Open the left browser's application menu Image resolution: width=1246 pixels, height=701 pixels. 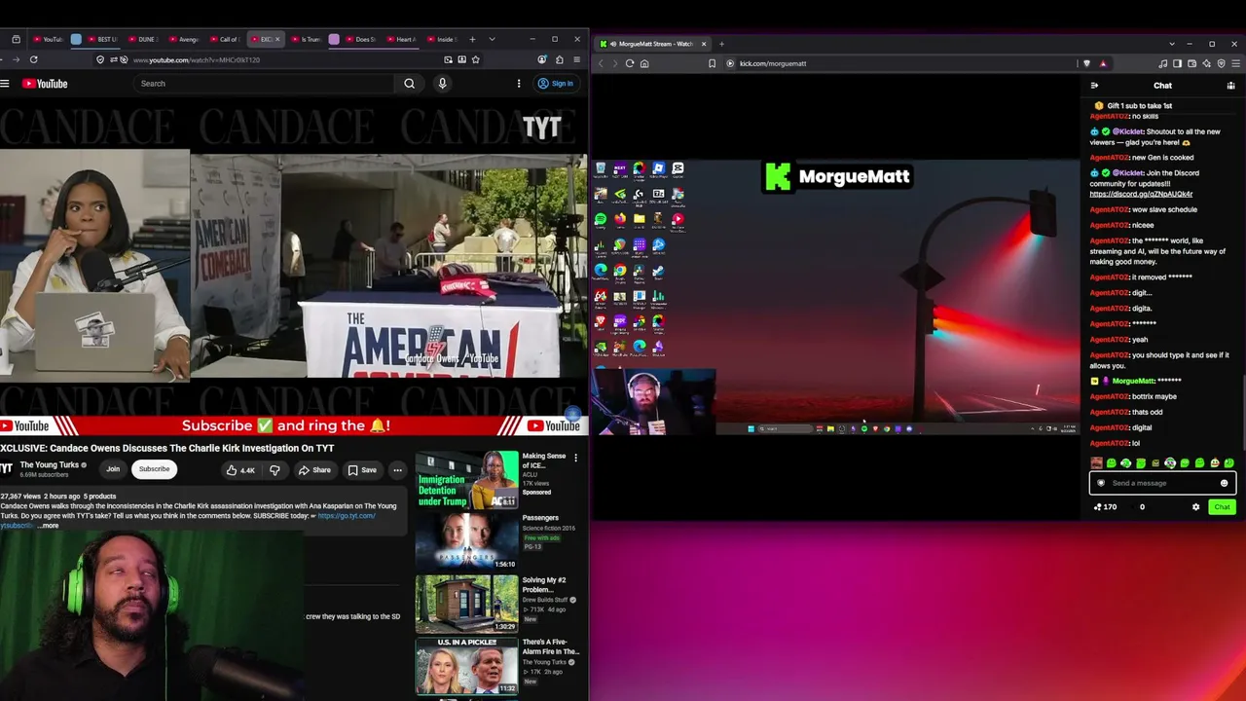pyautogui.click(x=577, y=59)
